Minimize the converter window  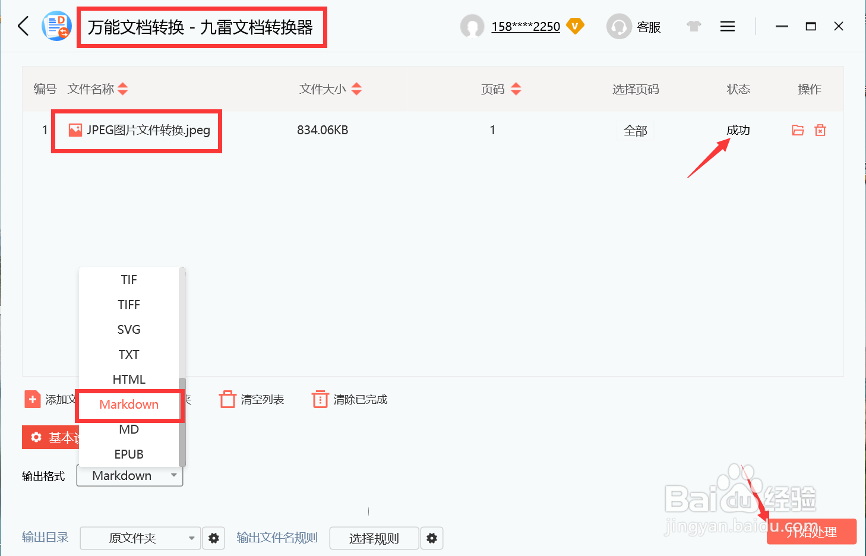coord(782,26)
